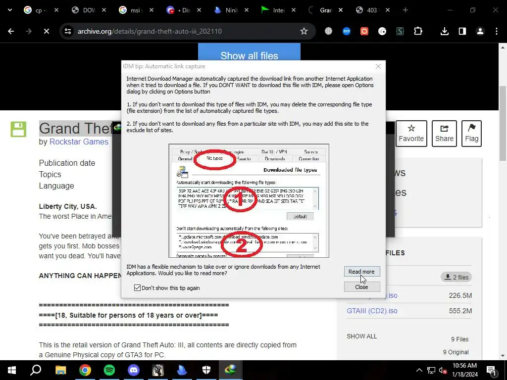Show hidden system tray icons
The image size is (507, 380).
tap(419, 370)
